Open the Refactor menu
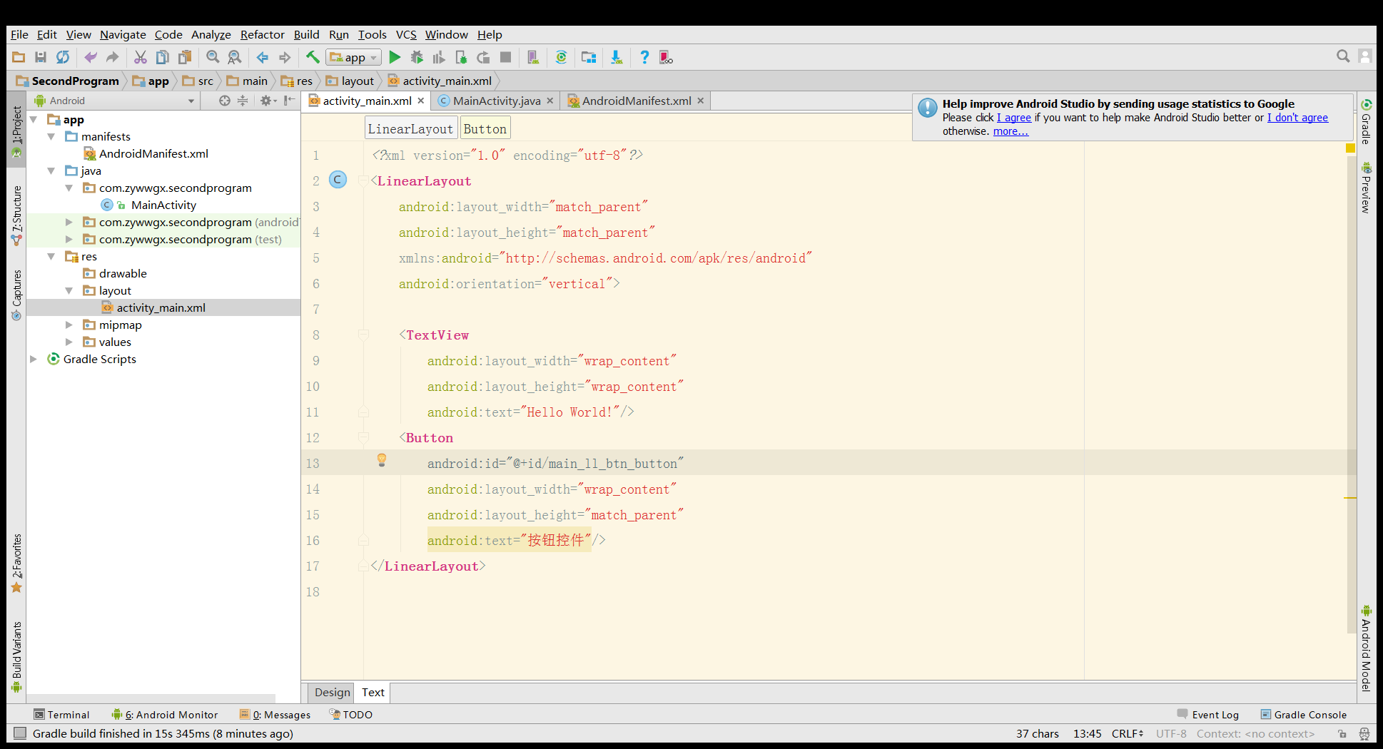Screen dimensions: 1383x749 [x=262, y=35]
